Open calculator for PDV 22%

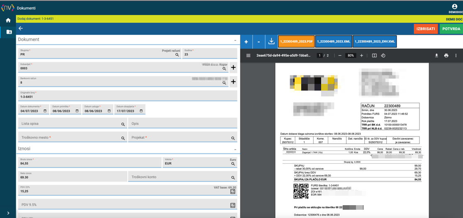coord(233,192)
